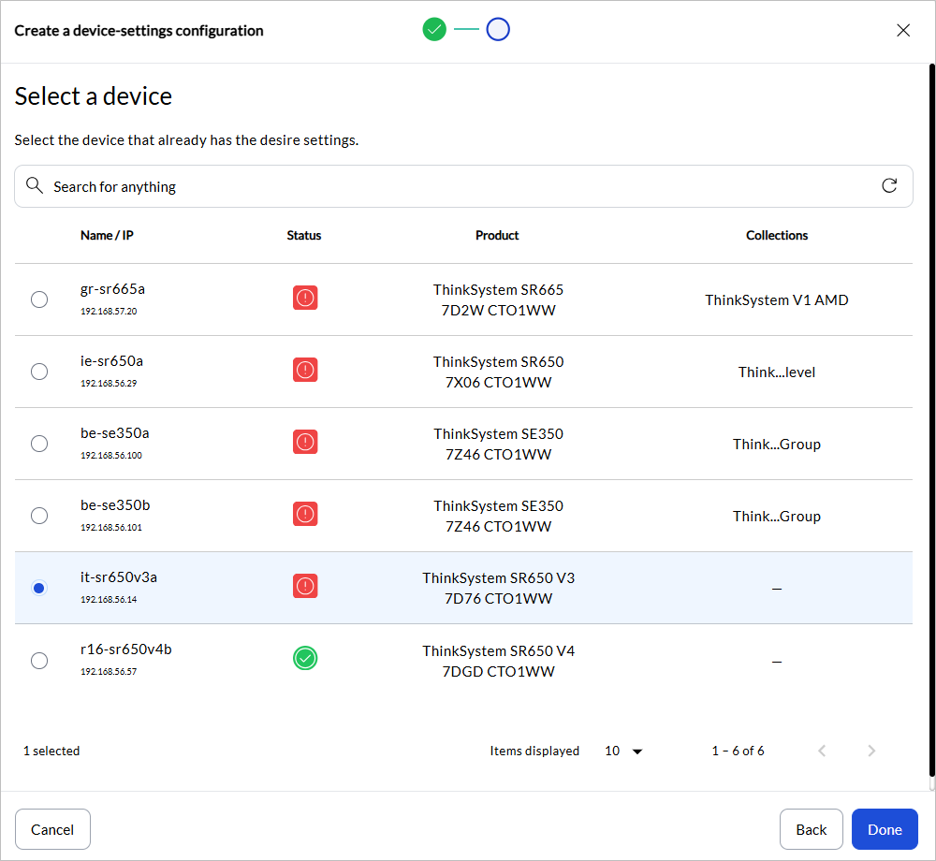Image resolution: width=936 pixels, height=861 pixels.
Task: Go back using the Back button
Action: point(811,829)
